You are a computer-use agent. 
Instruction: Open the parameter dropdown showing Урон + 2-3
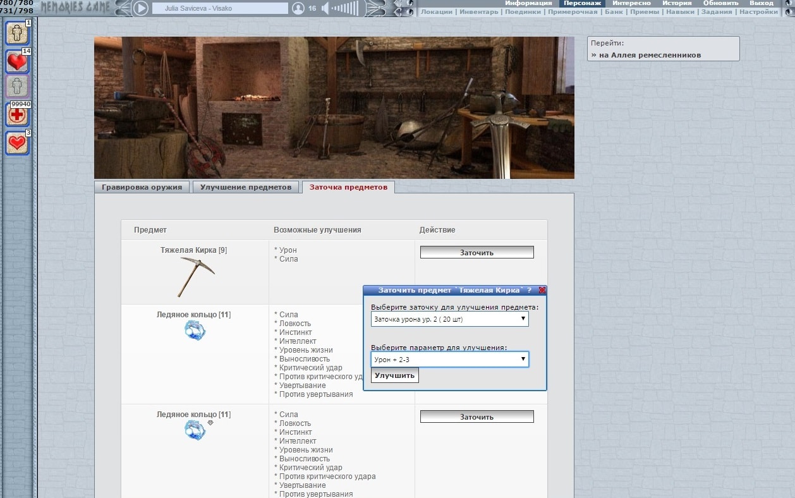449,359
